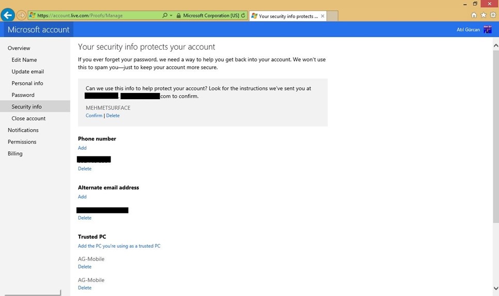Delete the second AG-Mobile trusted PC
This screenshot has height=296, width=499.
click(x=85, y=288)
